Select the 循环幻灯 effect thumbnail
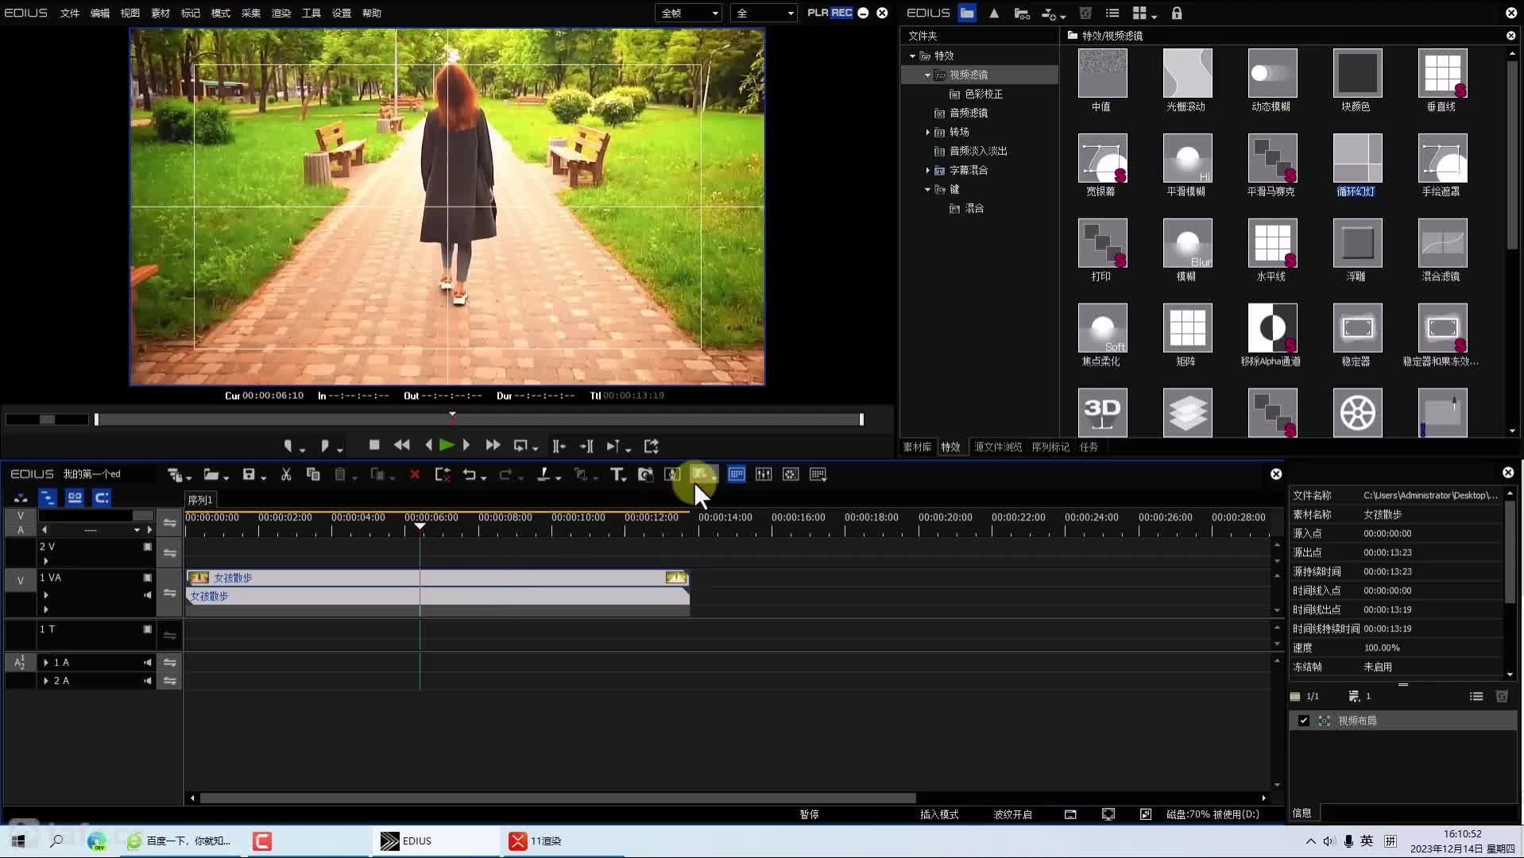The image size is (1524, 858). tap(1357, 159)
